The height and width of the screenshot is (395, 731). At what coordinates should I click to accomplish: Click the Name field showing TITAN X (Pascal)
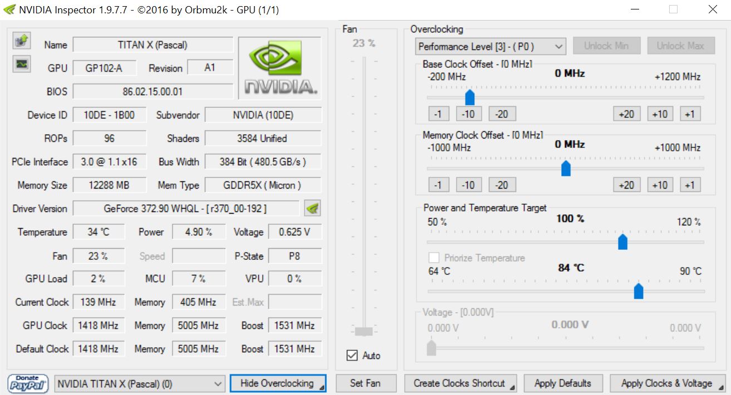[153, 45]
